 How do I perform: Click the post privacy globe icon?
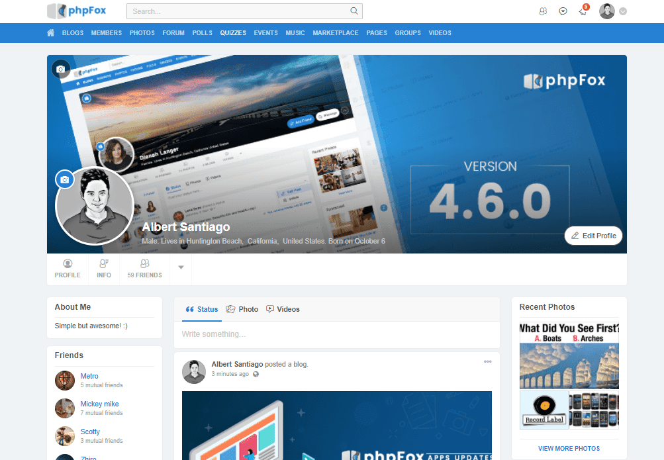click(256, 374)
